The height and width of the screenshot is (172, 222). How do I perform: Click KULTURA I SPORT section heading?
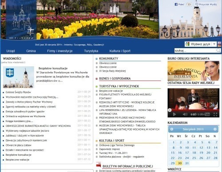[112, 141]
